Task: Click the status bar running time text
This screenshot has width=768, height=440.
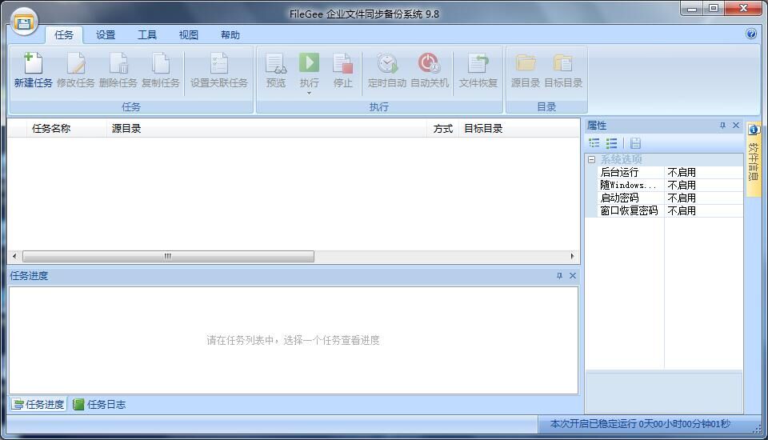Action: 640,423
